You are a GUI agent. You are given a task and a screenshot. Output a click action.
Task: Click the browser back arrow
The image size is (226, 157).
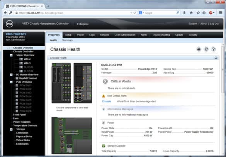(x=5, y=13)
